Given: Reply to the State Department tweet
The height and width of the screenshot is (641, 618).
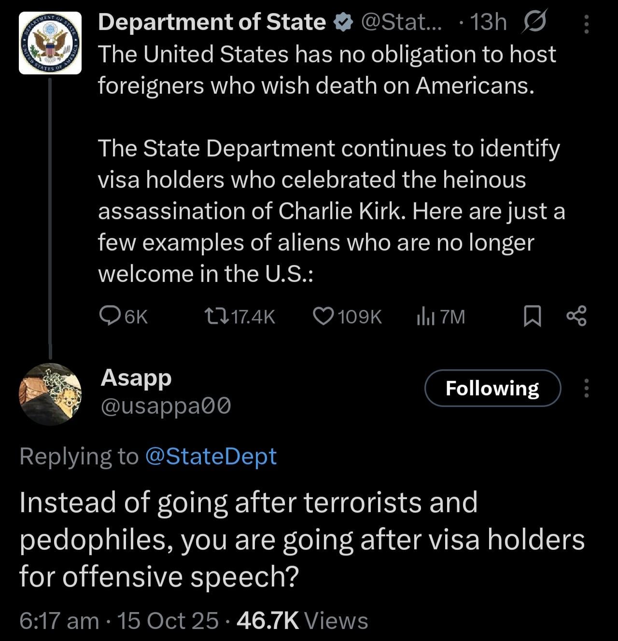Looking at the screenshot, I should pyautogui.click(x=109, y=316).
